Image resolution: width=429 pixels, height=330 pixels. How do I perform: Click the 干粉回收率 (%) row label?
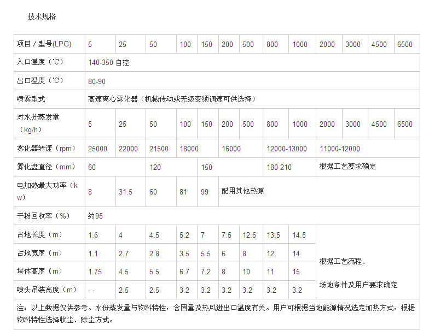pos(43,216)
